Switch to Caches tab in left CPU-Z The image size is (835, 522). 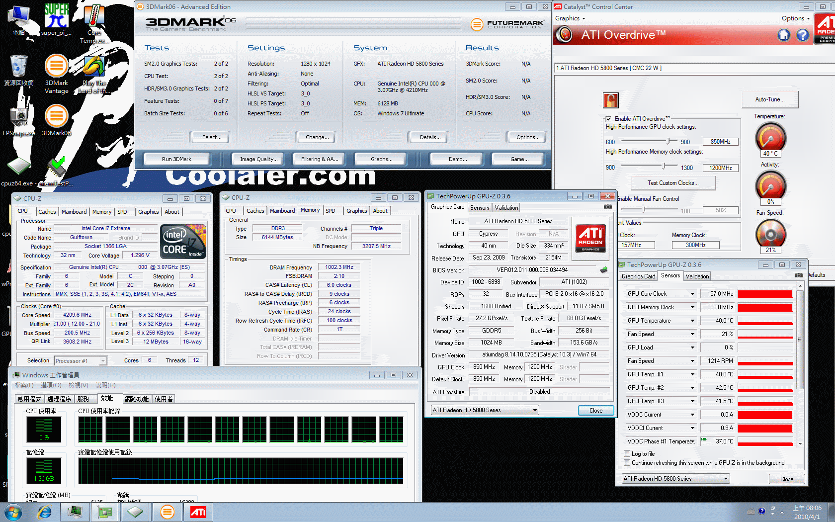(x=47, y=212)
